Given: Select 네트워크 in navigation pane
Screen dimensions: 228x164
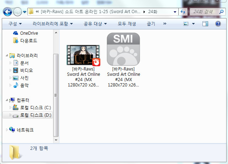Looking at the screenshot, I should pos(25,130).
